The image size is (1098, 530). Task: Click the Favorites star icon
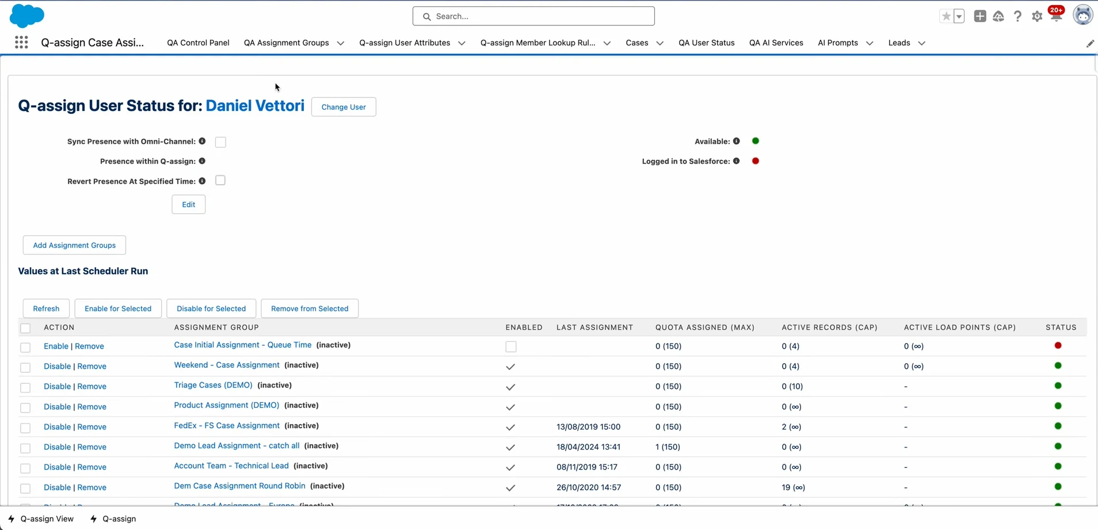click(x=945, y=16)
